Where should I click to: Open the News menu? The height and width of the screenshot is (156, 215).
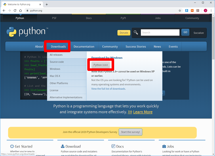[157, 47]
